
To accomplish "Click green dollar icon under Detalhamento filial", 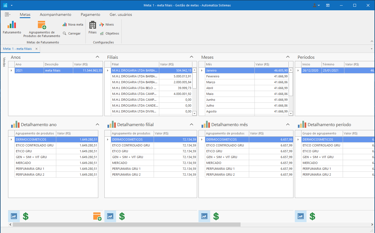I will click(122, 216).
